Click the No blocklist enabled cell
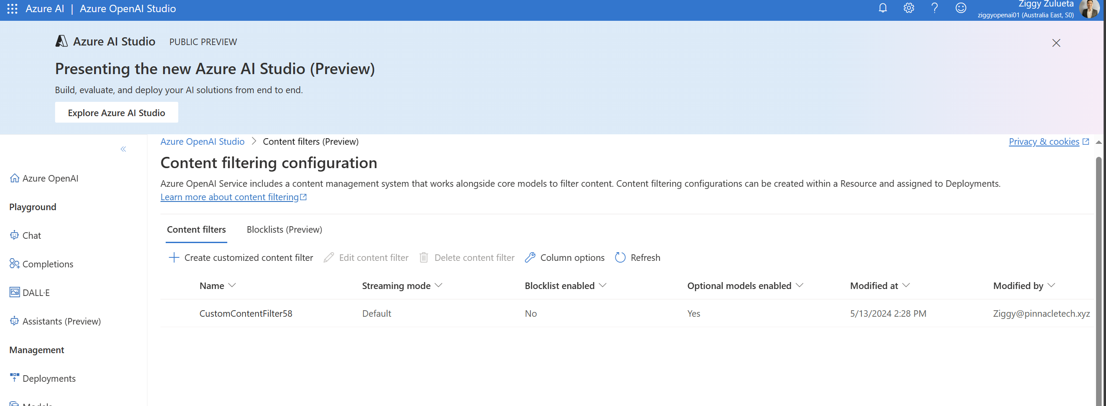1106x406 pixels. 530,313
